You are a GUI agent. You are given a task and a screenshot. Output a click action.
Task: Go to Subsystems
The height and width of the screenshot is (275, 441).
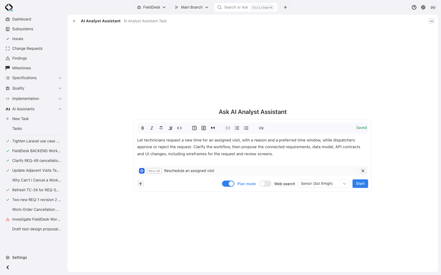[x=34, y=29]
